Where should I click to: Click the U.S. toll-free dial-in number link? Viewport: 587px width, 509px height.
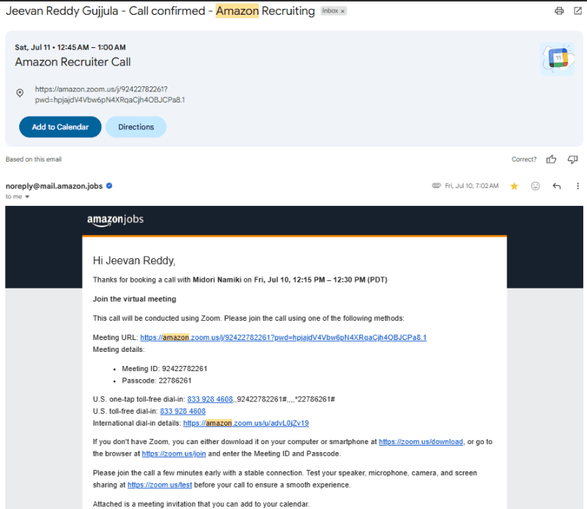(183, 411)
